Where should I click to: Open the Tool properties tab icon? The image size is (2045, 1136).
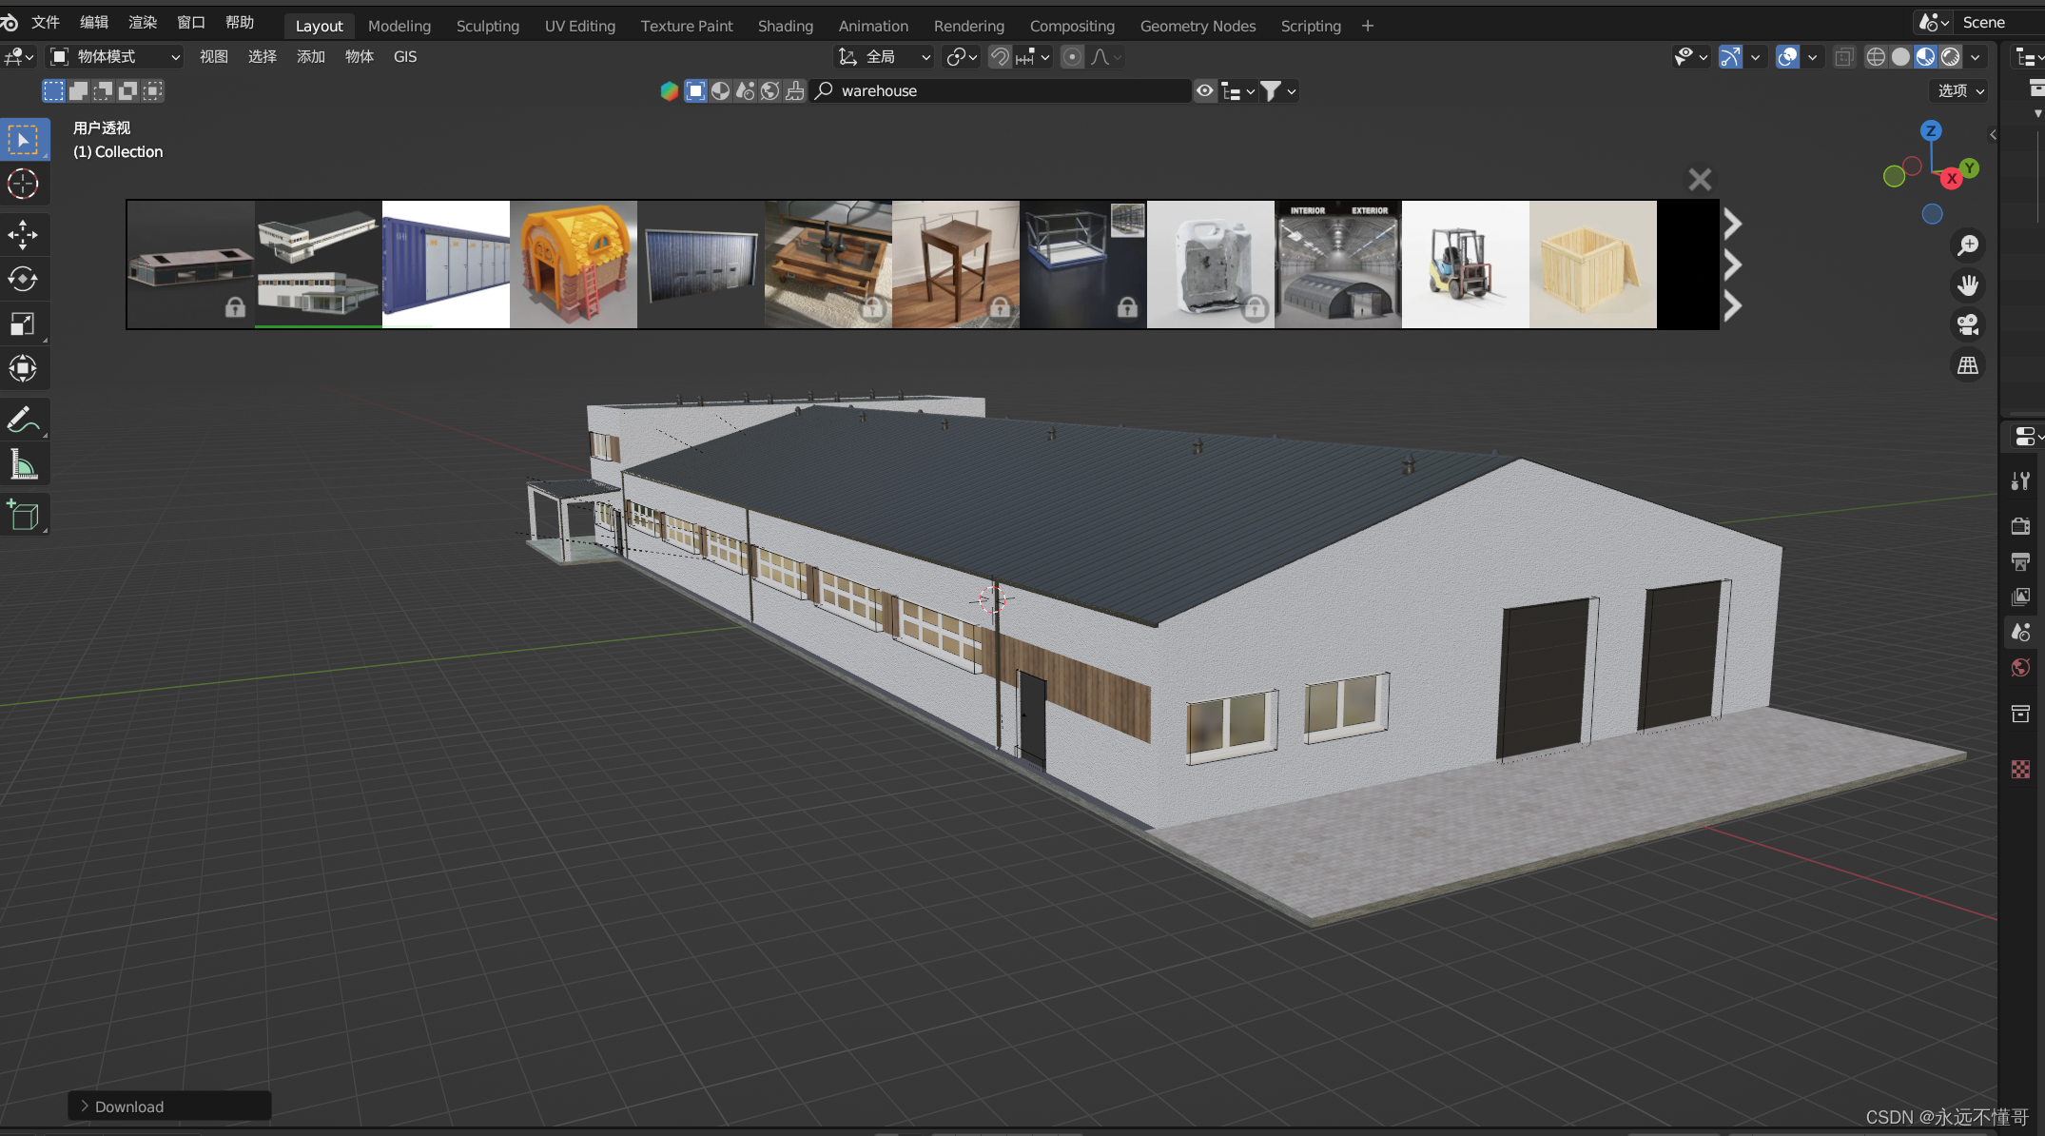click(x=2020, y=481)
